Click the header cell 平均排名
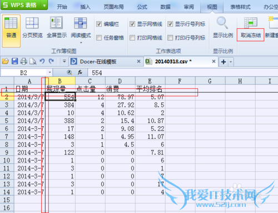278x213 pixels. coord(150,88)
